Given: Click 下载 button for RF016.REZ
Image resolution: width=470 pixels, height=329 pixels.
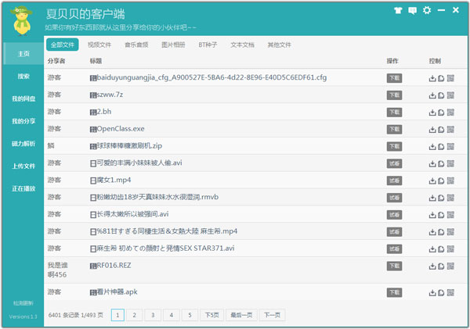Looking at the screenshot, I should 394,266.
